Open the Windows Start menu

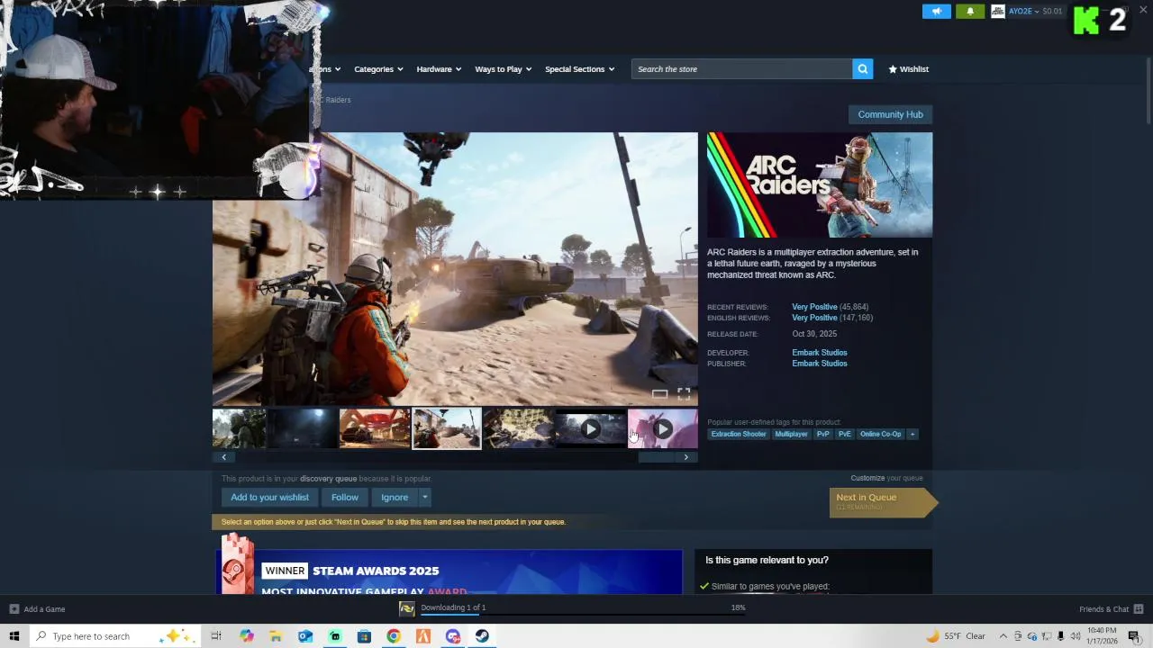point(14,636)
